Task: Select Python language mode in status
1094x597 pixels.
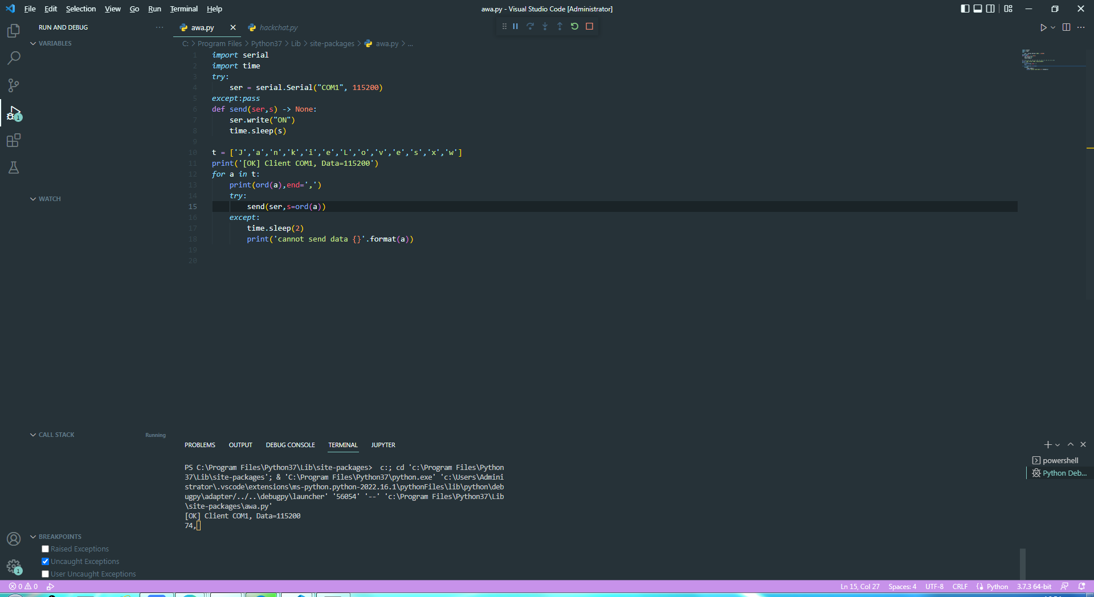Action: [x=997, y=586]
